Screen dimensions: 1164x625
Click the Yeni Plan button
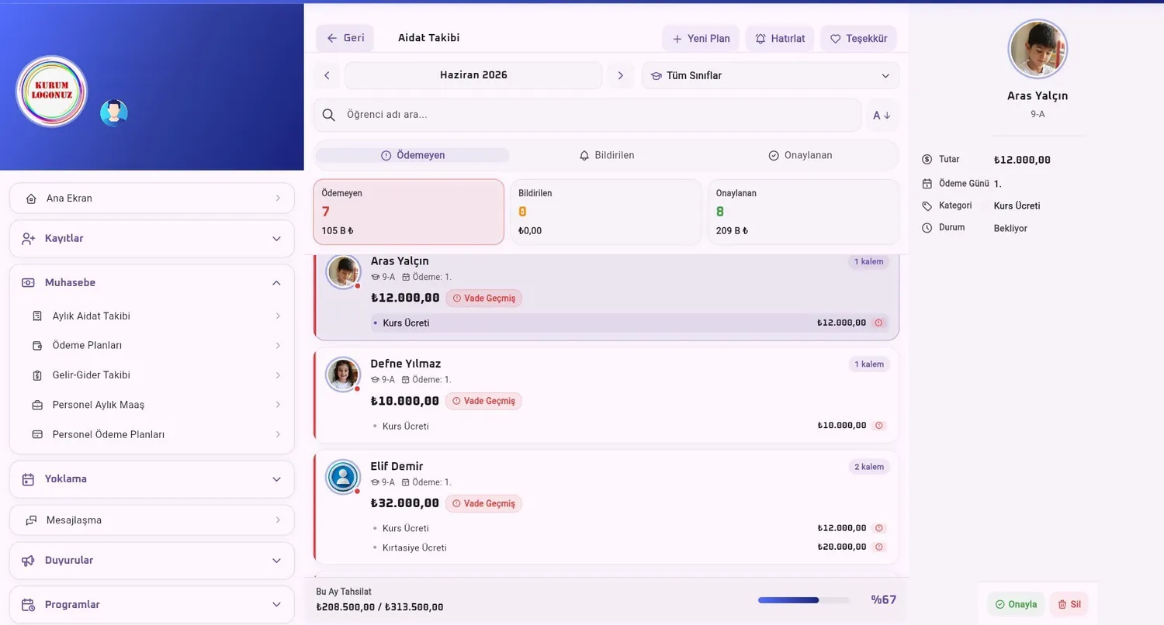click(701, 38)
